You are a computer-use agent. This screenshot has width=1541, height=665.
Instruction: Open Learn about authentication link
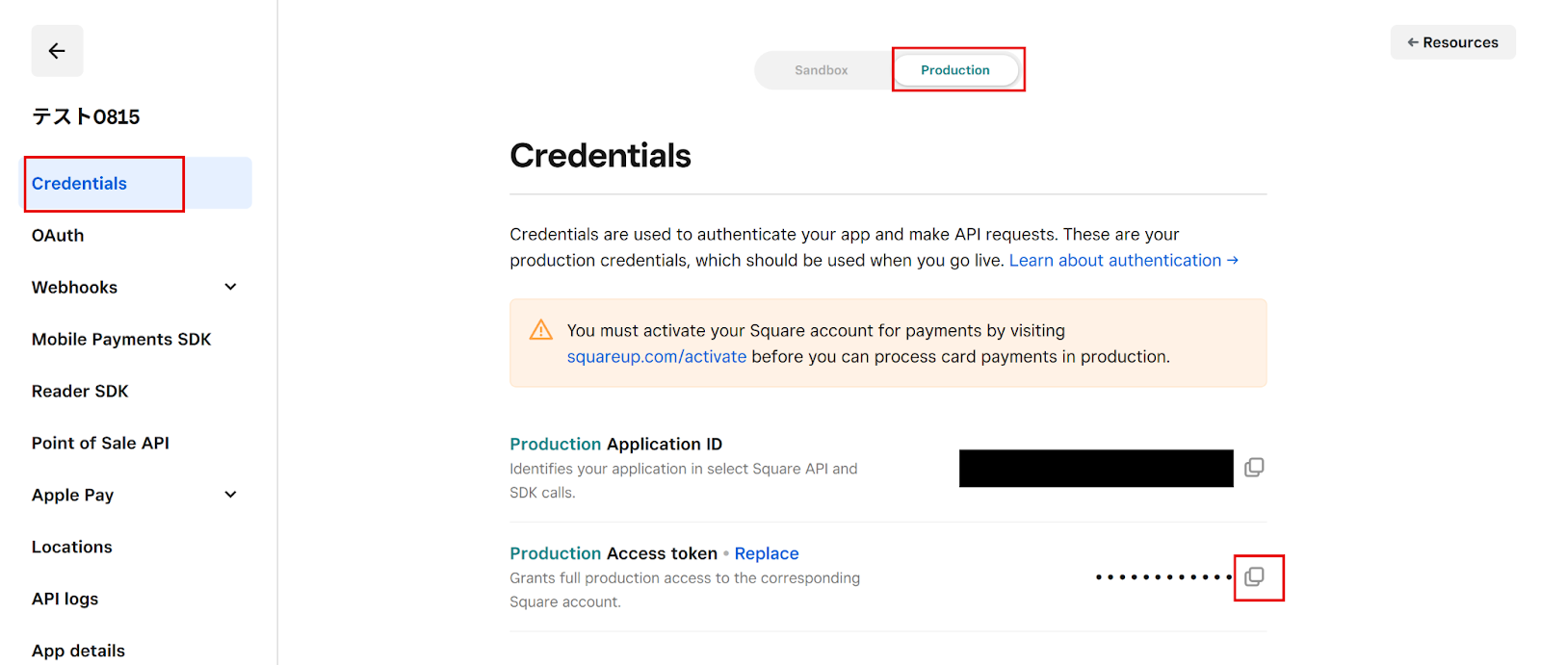tap(1123, 261)
